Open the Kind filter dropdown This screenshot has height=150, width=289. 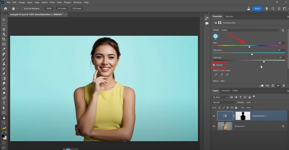pos(220,97)
